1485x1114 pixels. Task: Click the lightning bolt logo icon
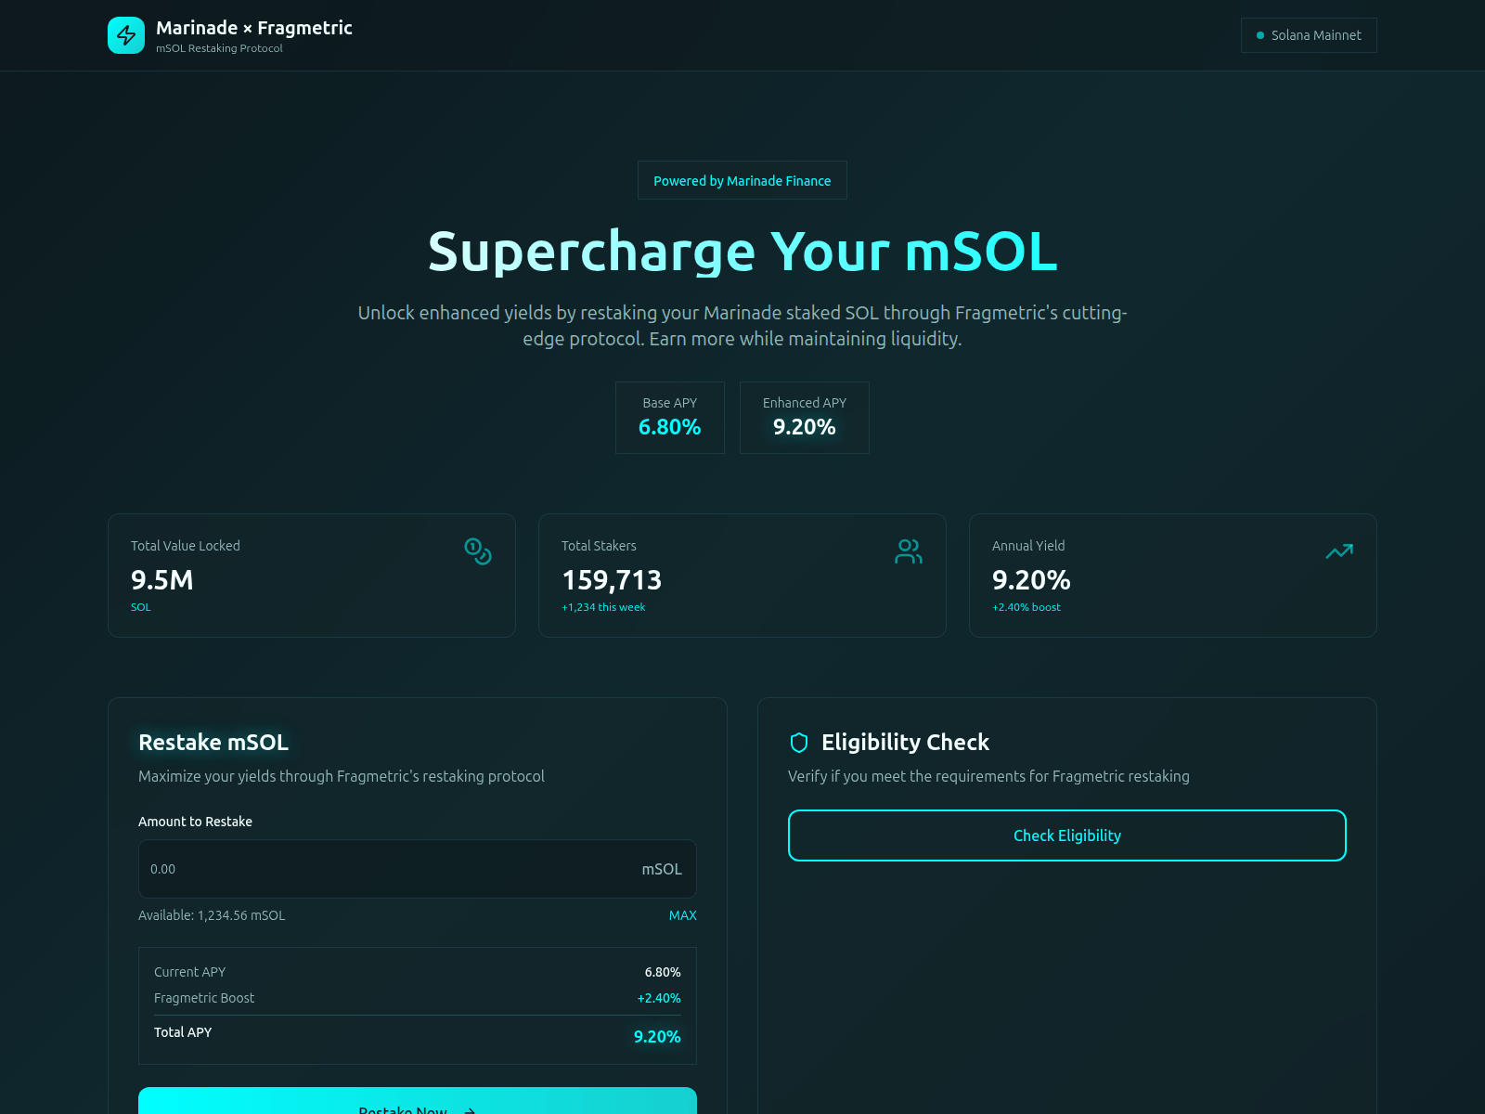[126, 35]
